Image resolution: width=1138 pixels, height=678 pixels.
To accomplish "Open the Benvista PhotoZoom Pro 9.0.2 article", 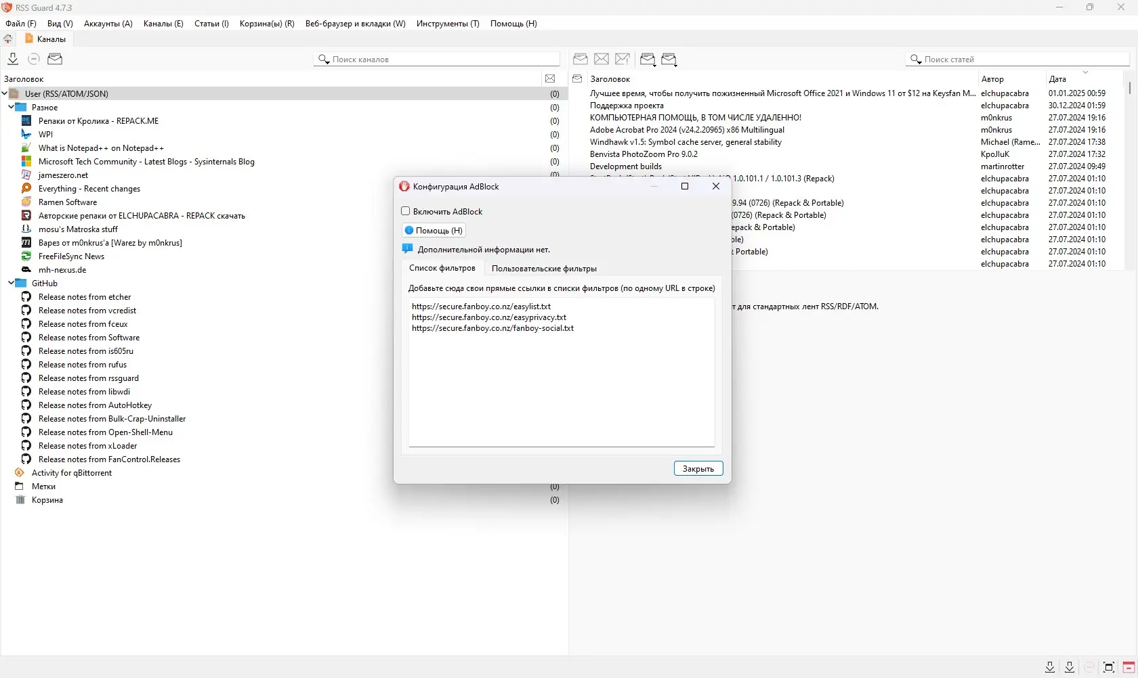I will coord(644,154).
